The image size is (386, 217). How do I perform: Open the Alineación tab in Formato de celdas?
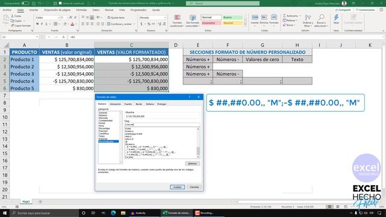[115, 104]
